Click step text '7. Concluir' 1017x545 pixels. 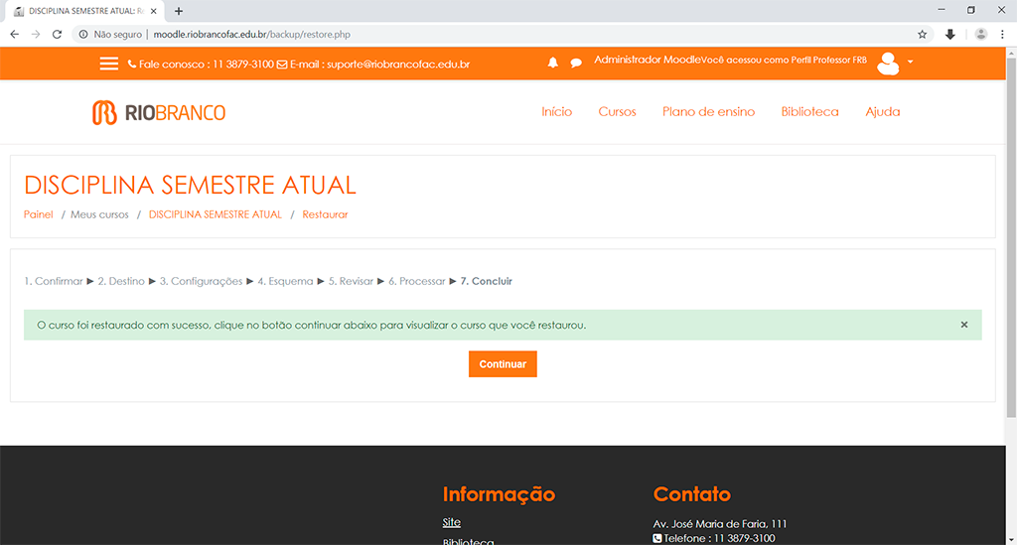[487, 281]
